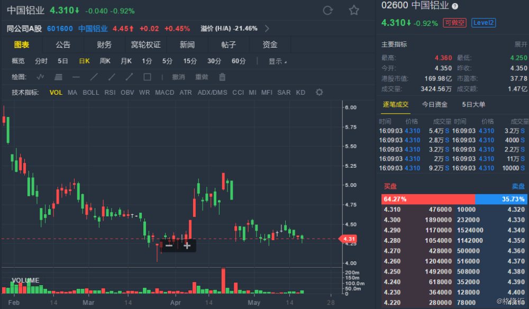Open the 窝轮权证 warrants tab
Image resolution: width=529 pixels, height=309 pixels.
click(x=145, y=44)
